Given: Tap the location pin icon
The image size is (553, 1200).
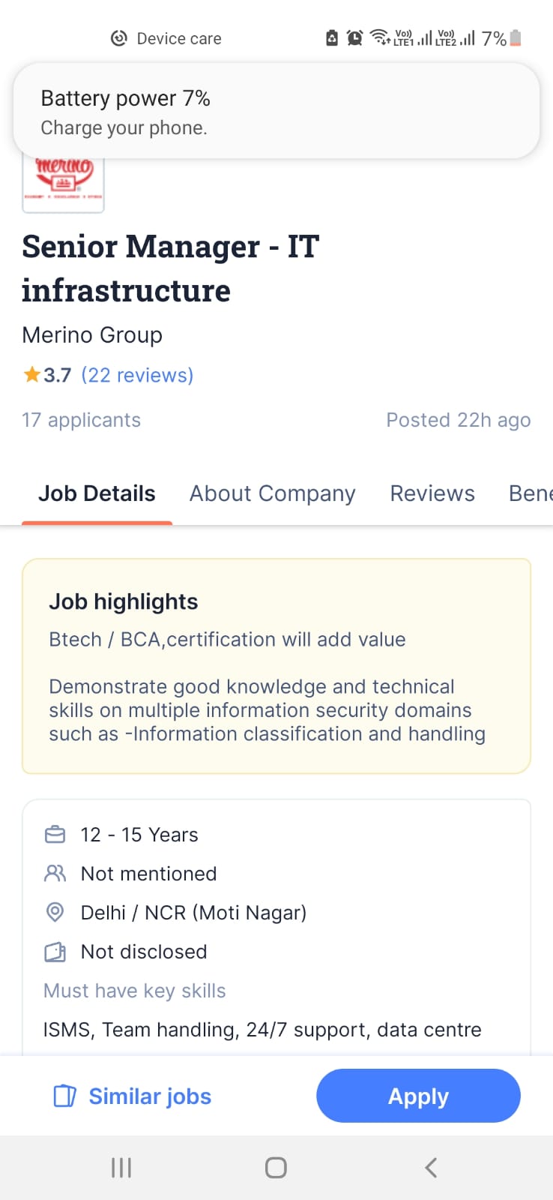Looking at the screenshot, I should (55, 913).
